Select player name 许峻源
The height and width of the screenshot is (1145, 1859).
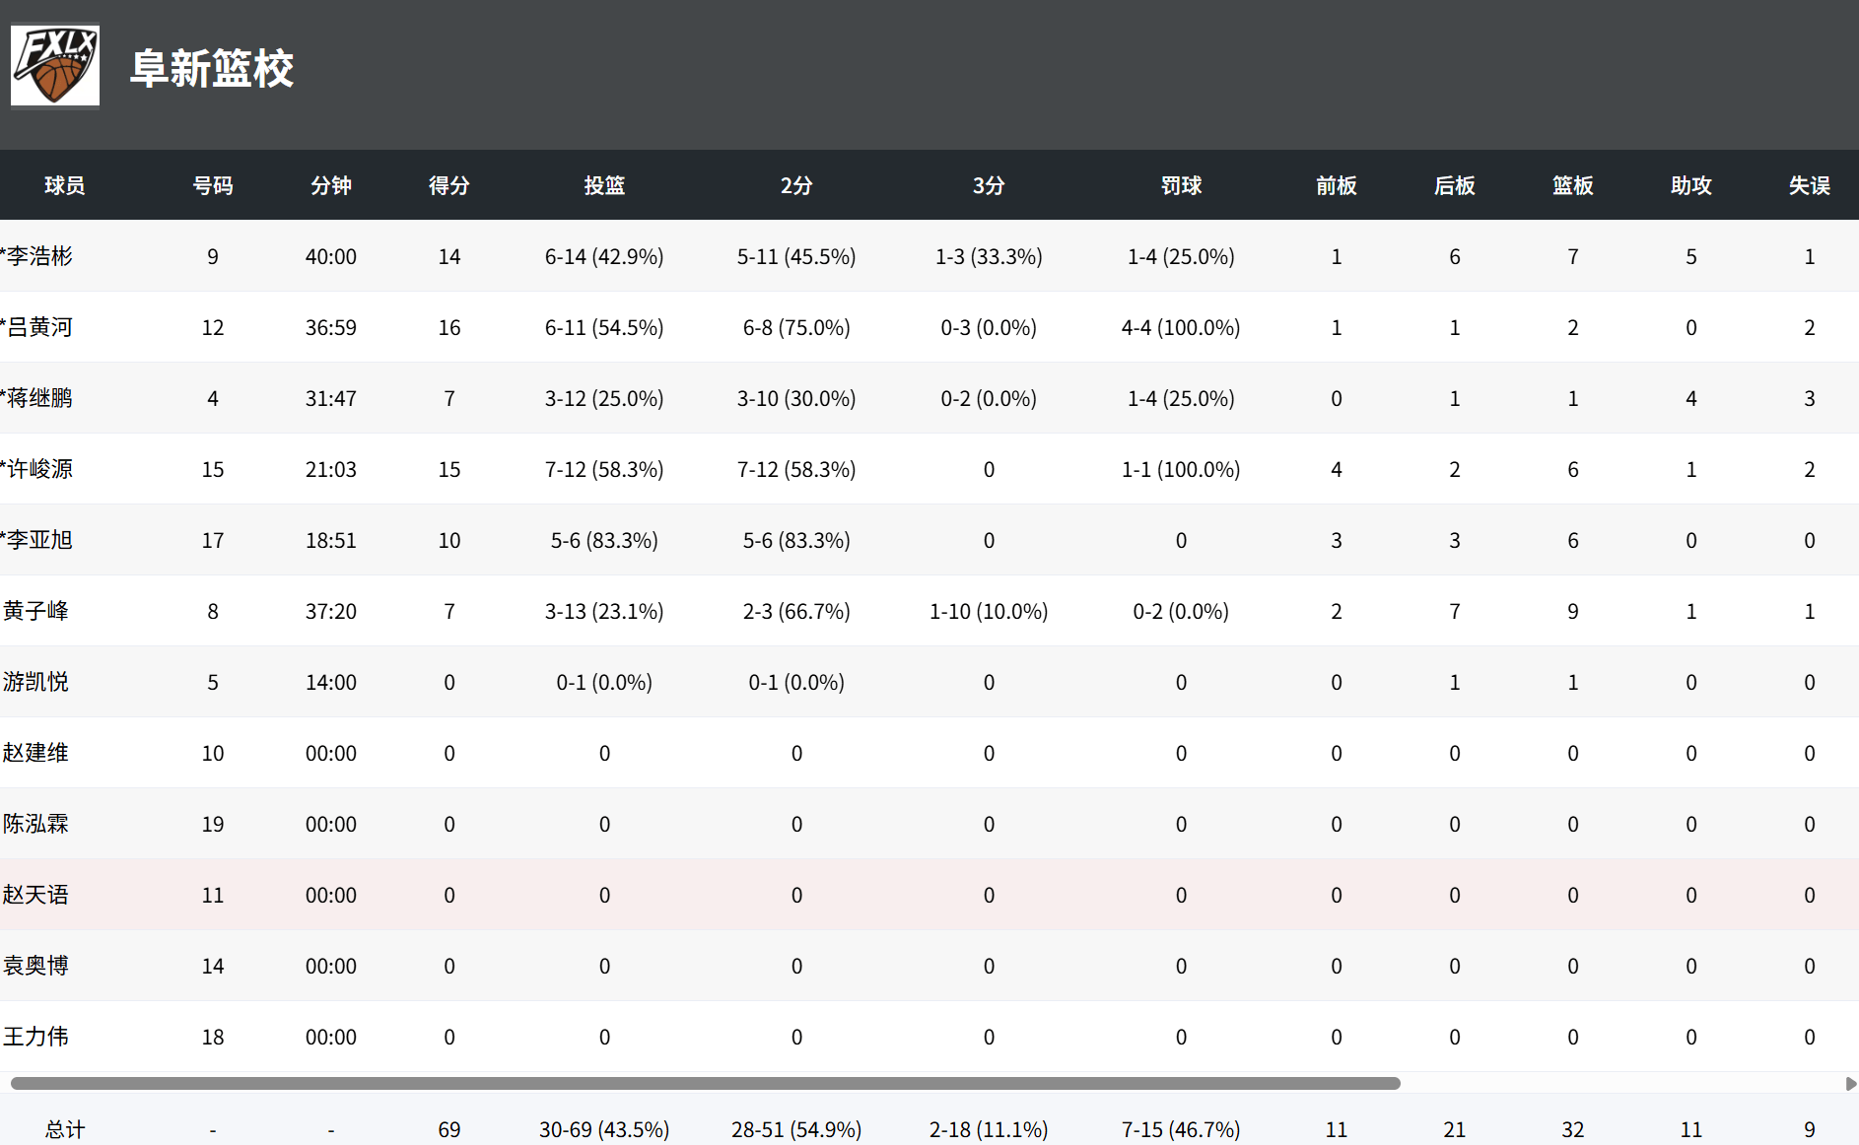point(40,469)
